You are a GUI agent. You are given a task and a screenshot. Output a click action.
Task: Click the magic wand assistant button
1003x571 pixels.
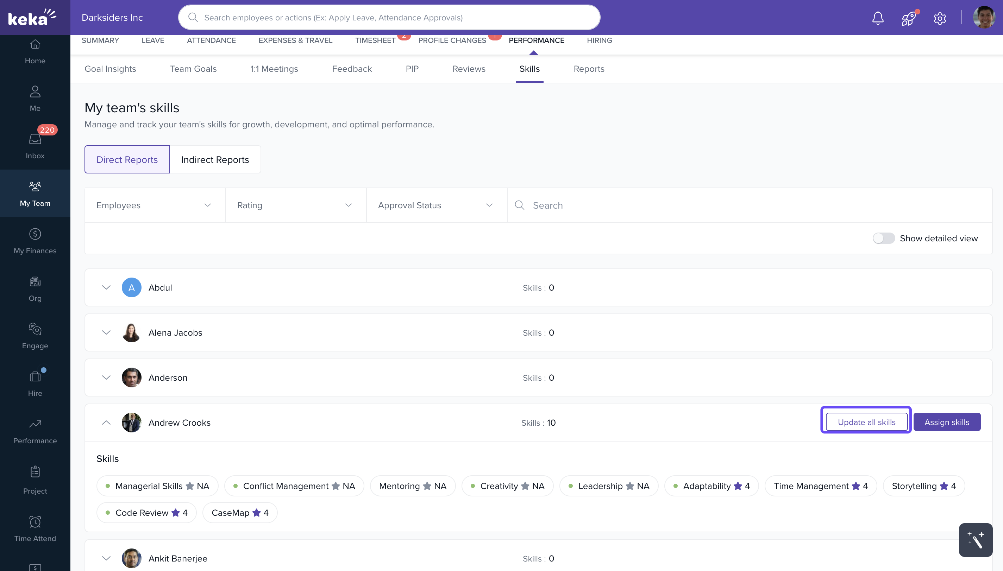coord(975,540)
